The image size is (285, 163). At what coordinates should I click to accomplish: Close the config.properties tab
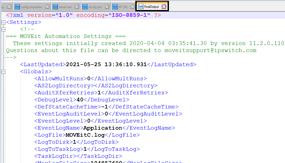coord(47,7)
